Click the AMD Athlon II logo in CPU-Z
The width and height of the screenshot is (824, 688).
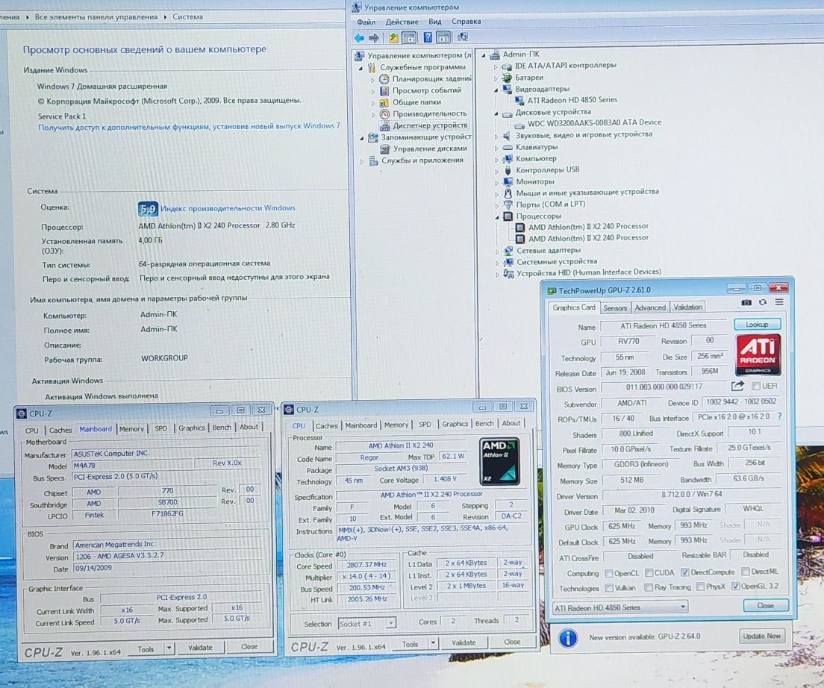point(500,461)
